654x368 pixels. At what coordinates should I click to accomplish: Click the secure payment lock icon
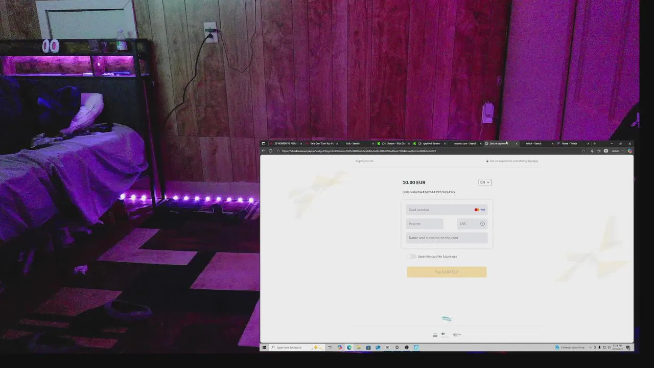click(487, 161)
